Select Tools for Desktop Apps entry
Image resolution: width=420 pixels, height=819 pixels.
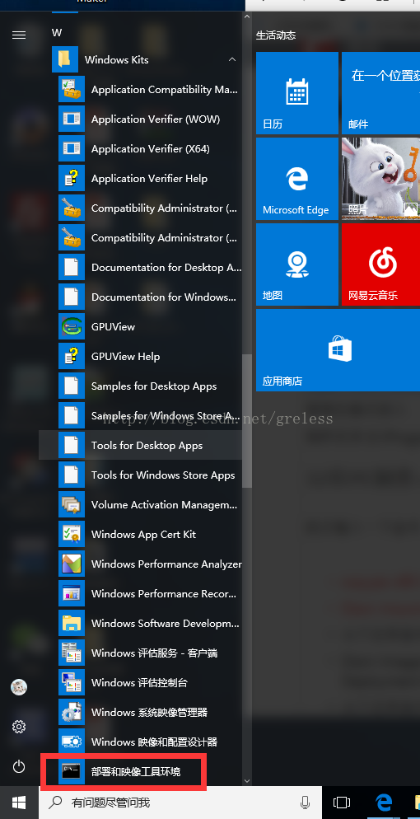click(140, 446)
